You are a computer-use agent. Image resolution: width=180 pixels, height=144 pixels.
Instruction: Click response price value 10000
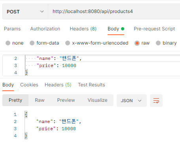(69, 129)
